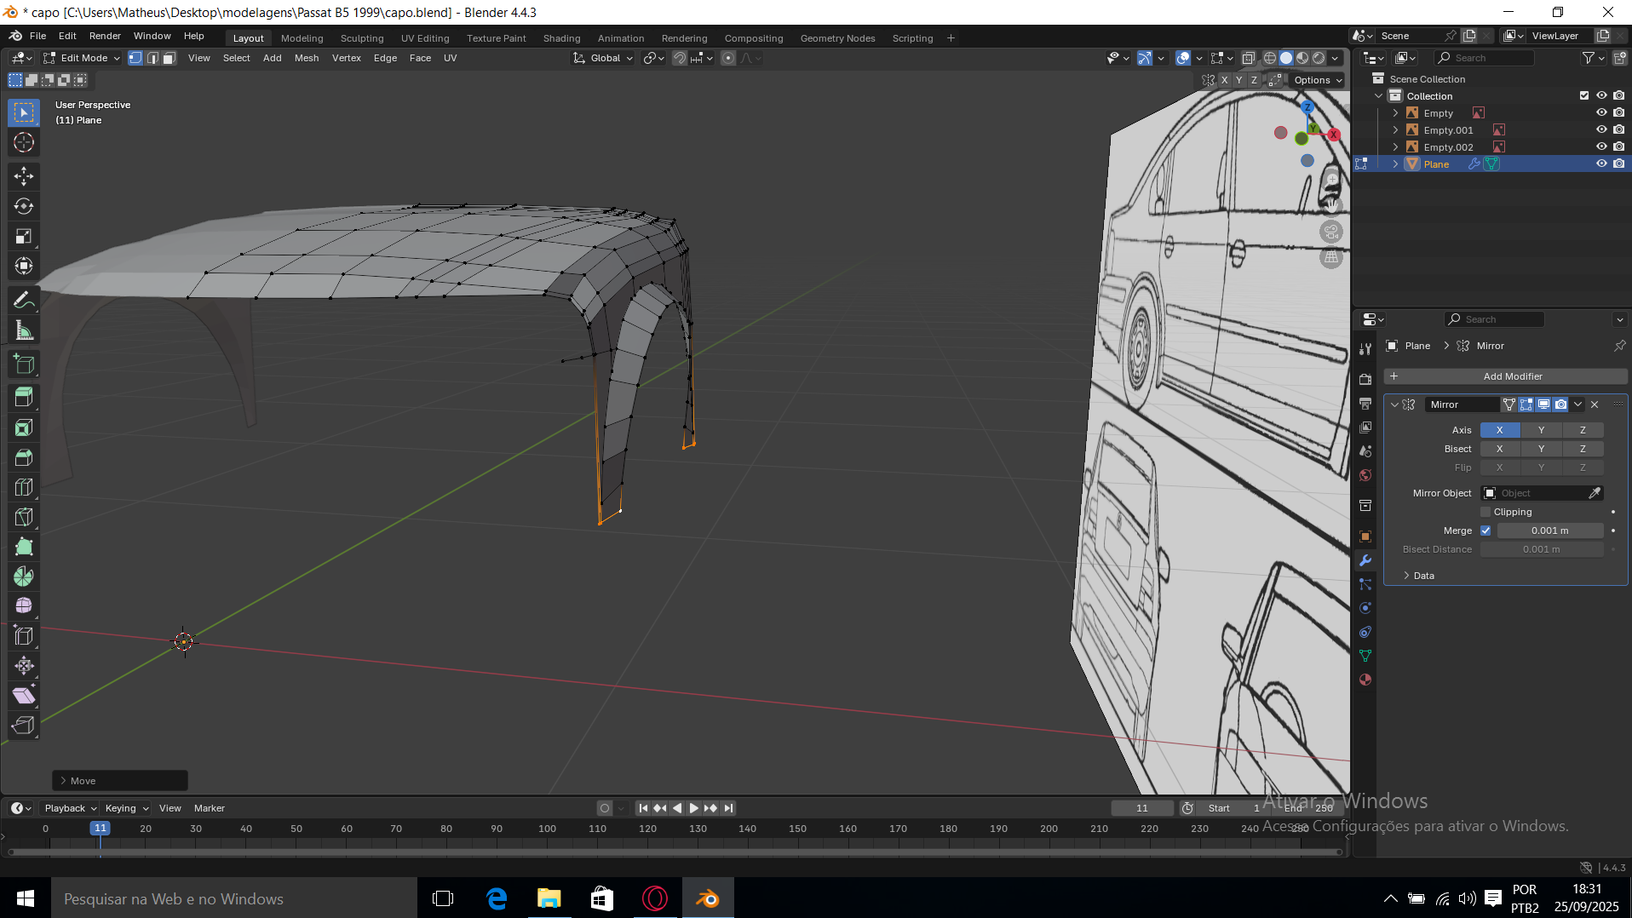Open the Global transform orientation dropdown
The width and height of the screenshot is (1632, 918).
point(604,58)
